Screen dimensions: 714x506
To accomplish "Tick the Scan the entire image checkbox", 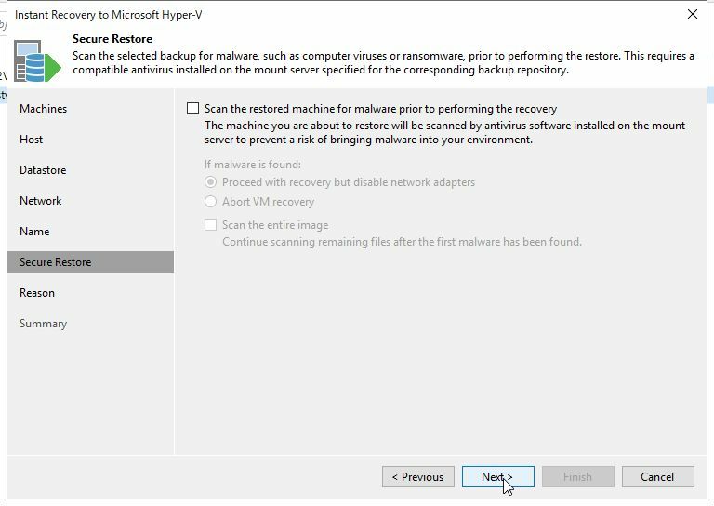I will pyautogui.click(x=211, y=225).
